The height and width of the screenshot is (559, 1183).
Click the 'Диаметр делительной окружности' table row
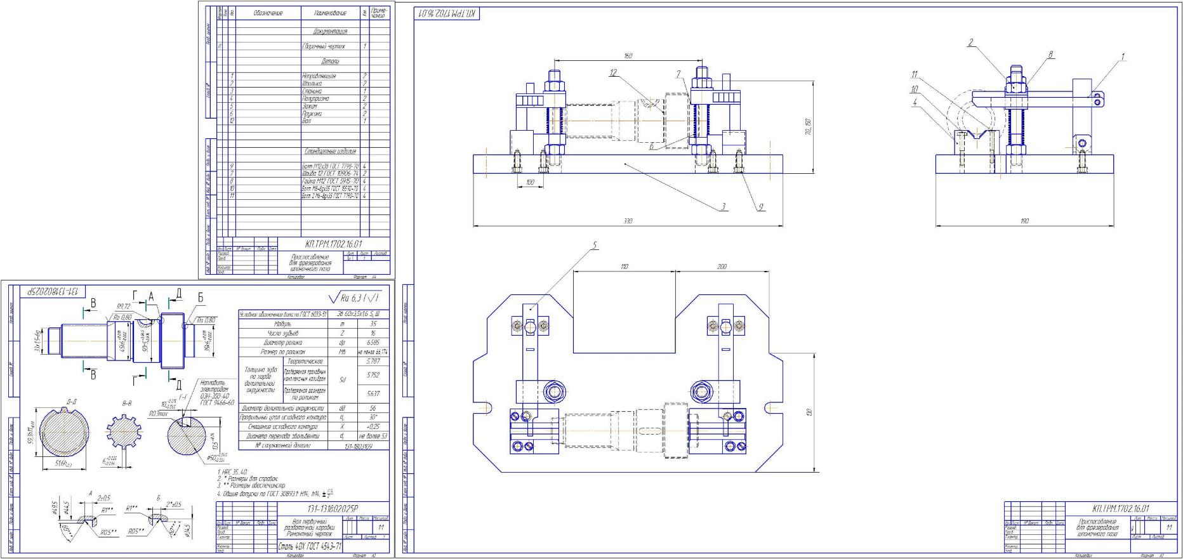coord(313,408)
